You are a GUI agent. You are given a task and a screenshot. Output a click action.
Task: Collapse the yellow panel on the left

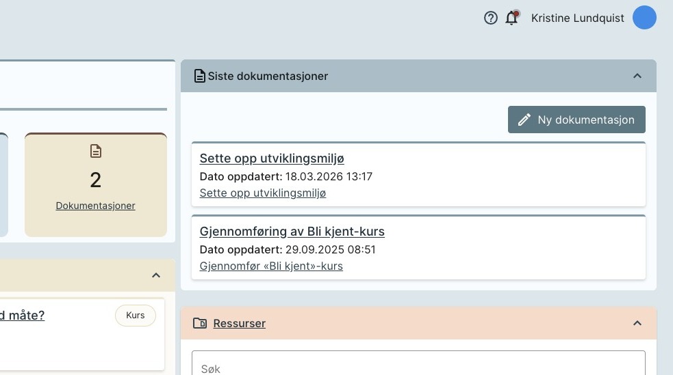[x=155, y=275]
